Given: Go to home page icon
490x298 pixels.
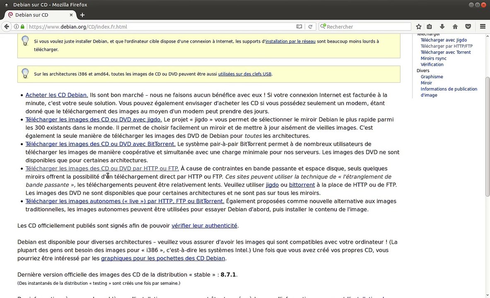Looking at the screenshot, I should pyautogui.click(x=455, y=26).
